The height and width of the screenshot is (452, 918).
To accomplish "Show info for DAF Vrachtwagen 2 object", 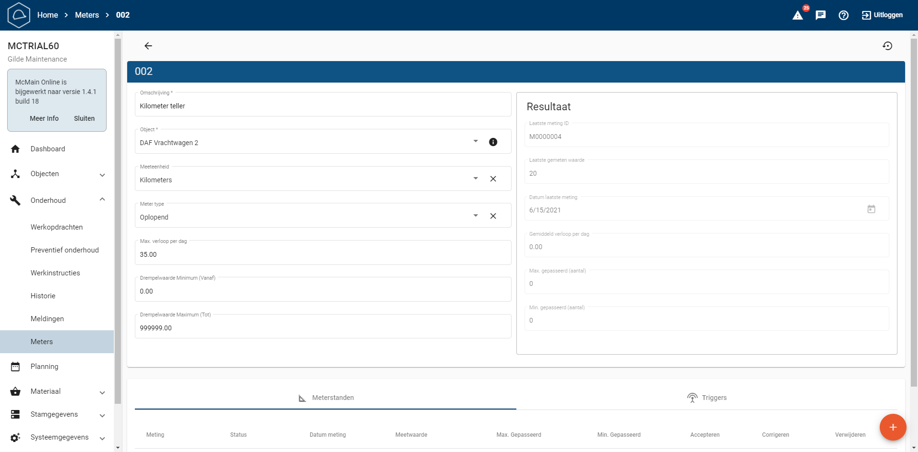I will 493,142.
